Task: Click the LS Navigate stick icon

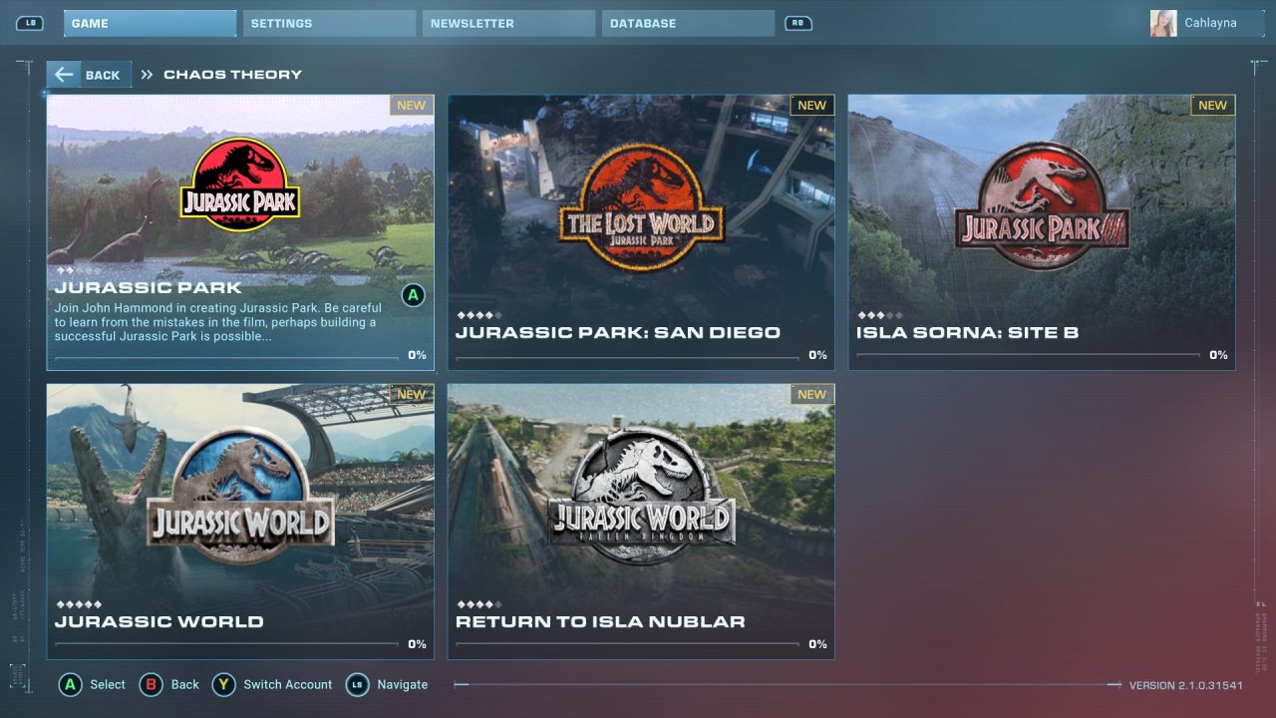Action: click(357, 685)
